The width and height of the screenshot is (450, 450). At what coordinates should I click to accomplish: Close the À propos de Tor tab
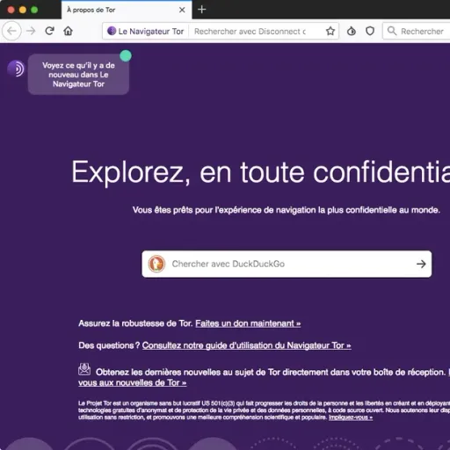click(182, 10)
